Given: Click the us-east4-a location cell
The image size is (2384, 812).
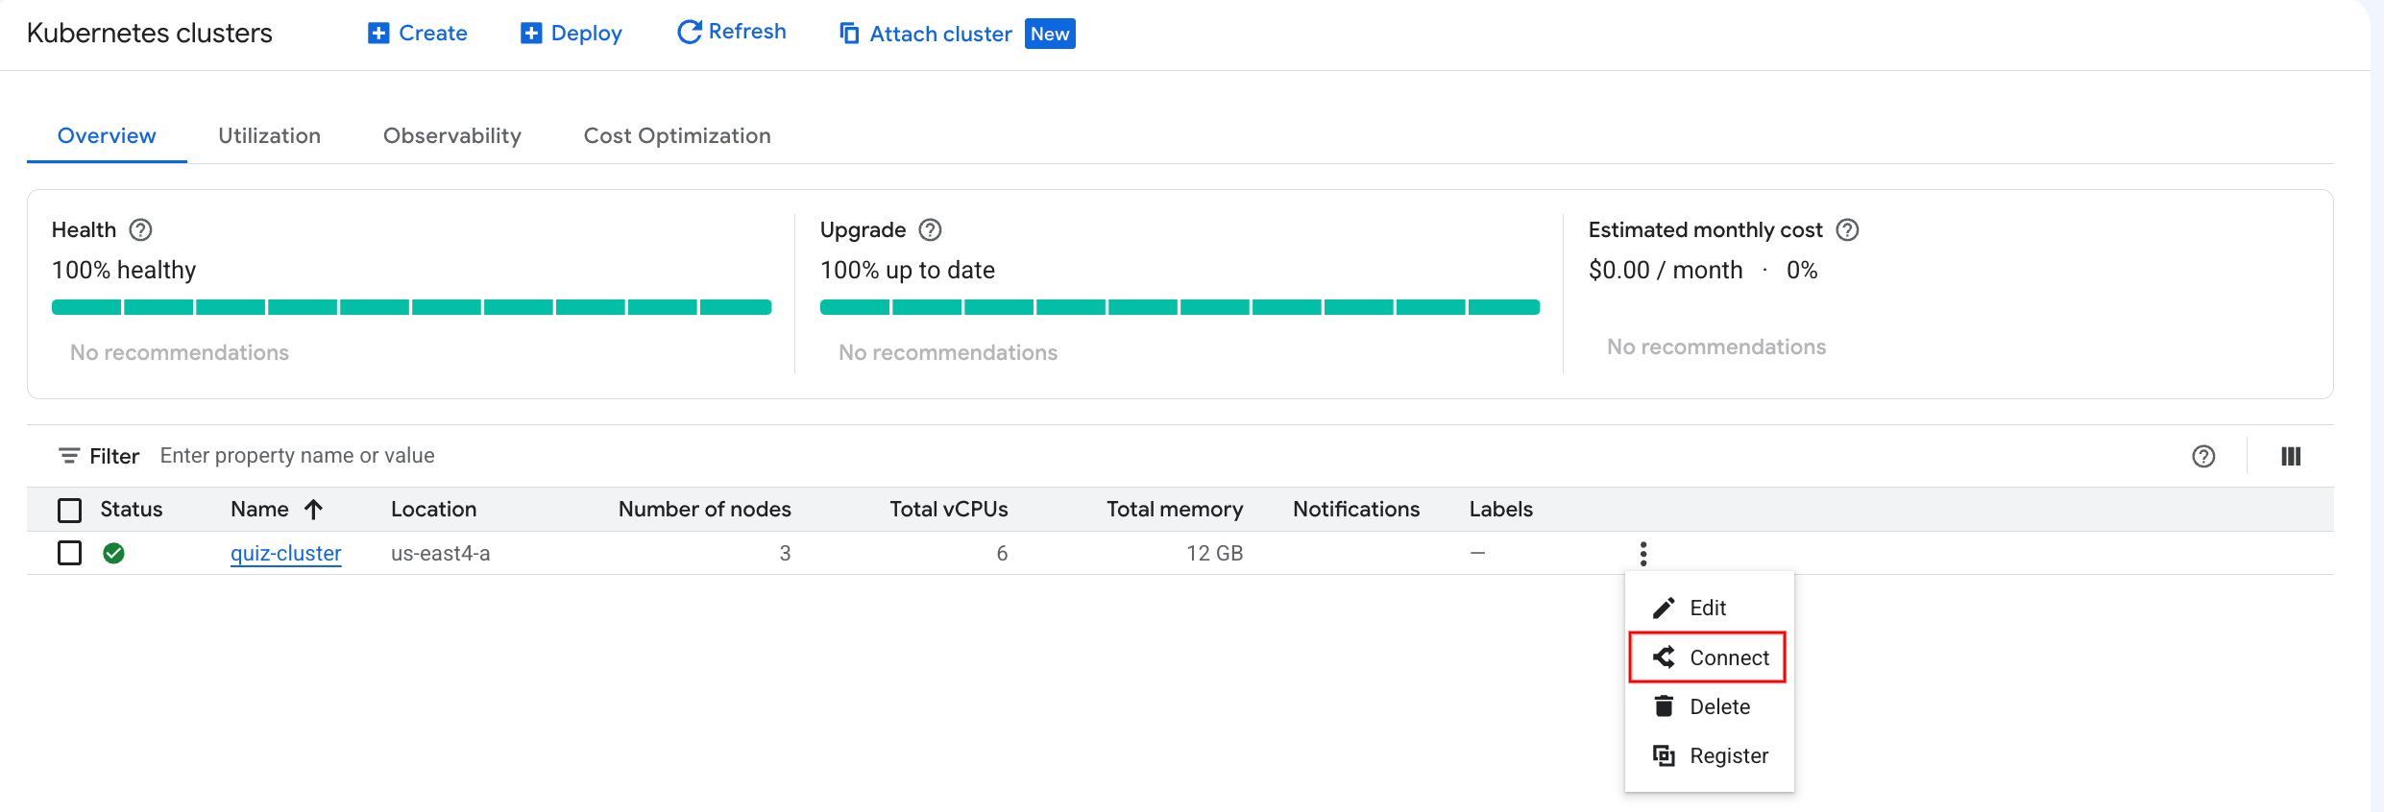Looking at the screenshot, I should pos(441,553).
